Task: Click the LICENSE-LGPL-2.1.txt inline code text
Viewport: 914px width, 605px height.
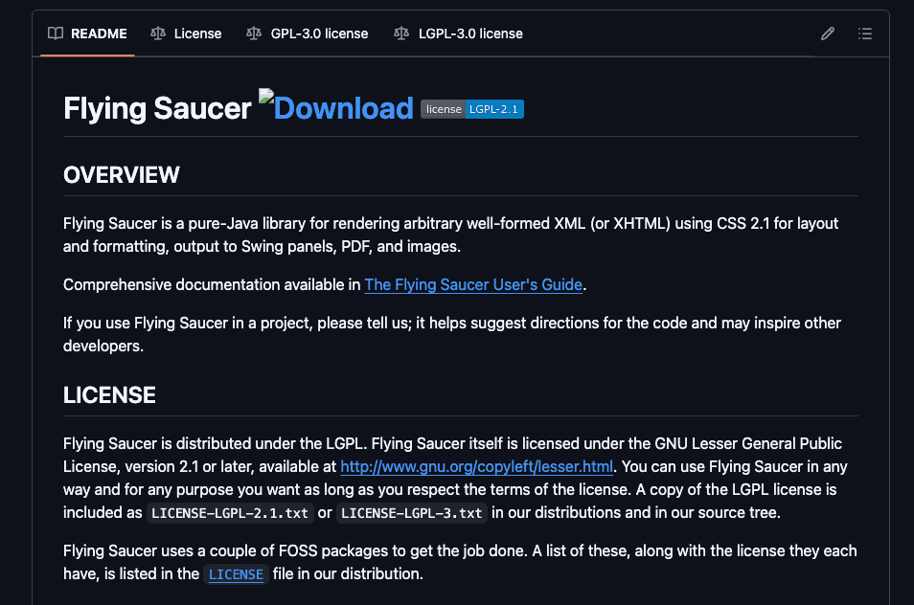Action: coord(230,512)
